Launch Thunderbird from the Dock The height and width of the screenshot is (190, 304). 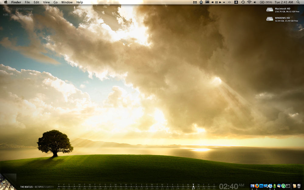[279, 186]
